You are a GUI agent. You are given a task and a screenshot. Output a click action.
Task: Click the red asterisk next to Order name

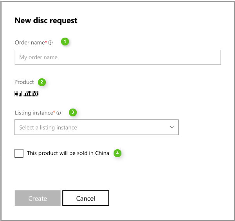(x=46, y=42)
